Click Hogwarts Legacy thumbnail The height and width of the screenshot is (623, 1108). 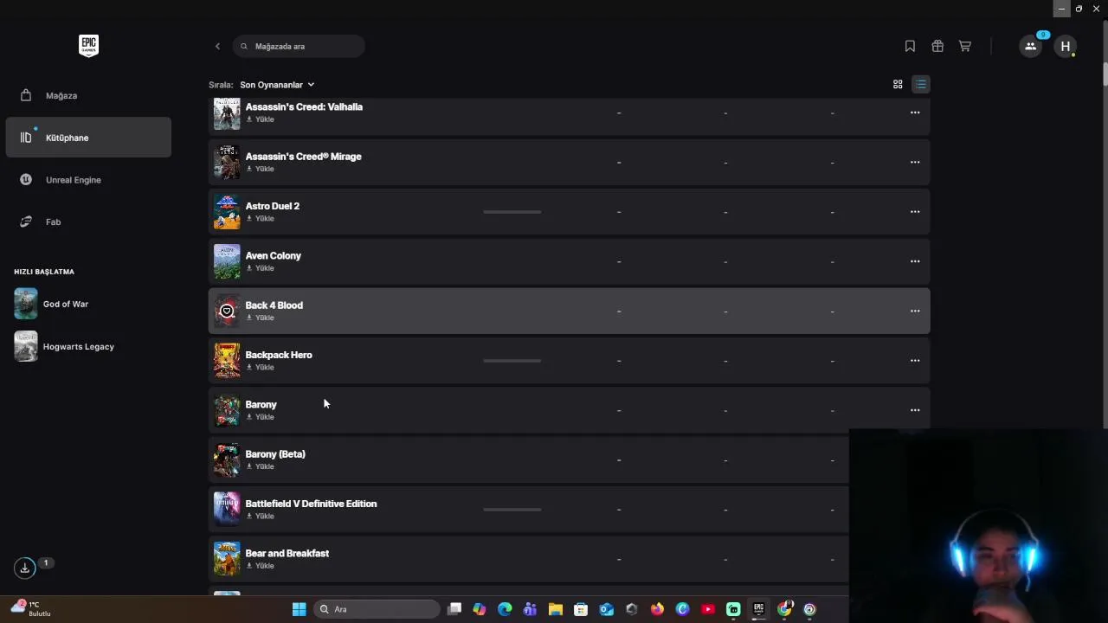(26, 346)
